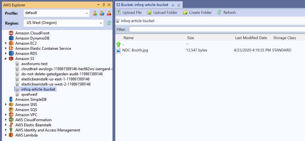The width and height of the screenshot is (305, 141).
Task: Expand the Amazon SNS node
Action: pyautogui.click(x=6, y=105)
